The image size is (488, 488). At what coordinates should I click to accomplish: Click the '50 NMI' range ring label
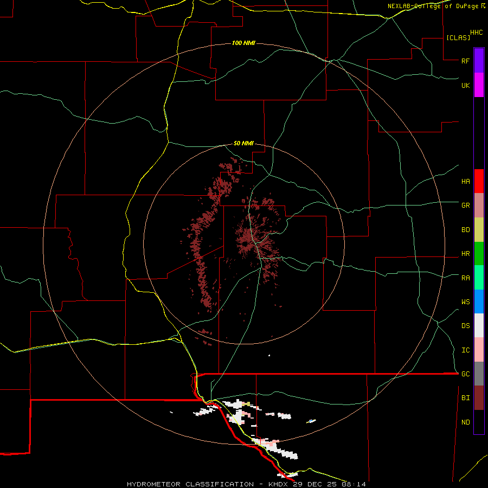243,144
